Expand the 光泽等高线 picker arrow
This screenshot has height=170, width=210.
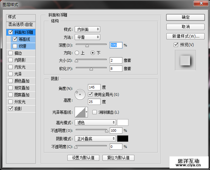pos(87,112)
